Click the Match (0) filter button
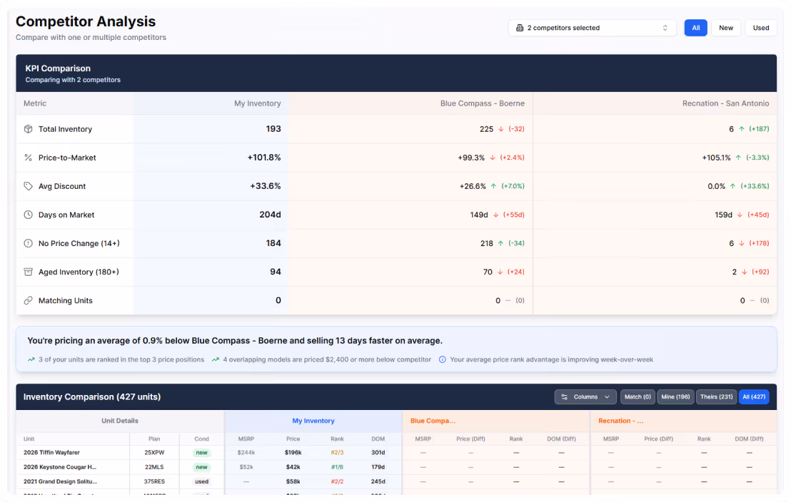Viewport: 791px width, 502px height. click(637, 396)
